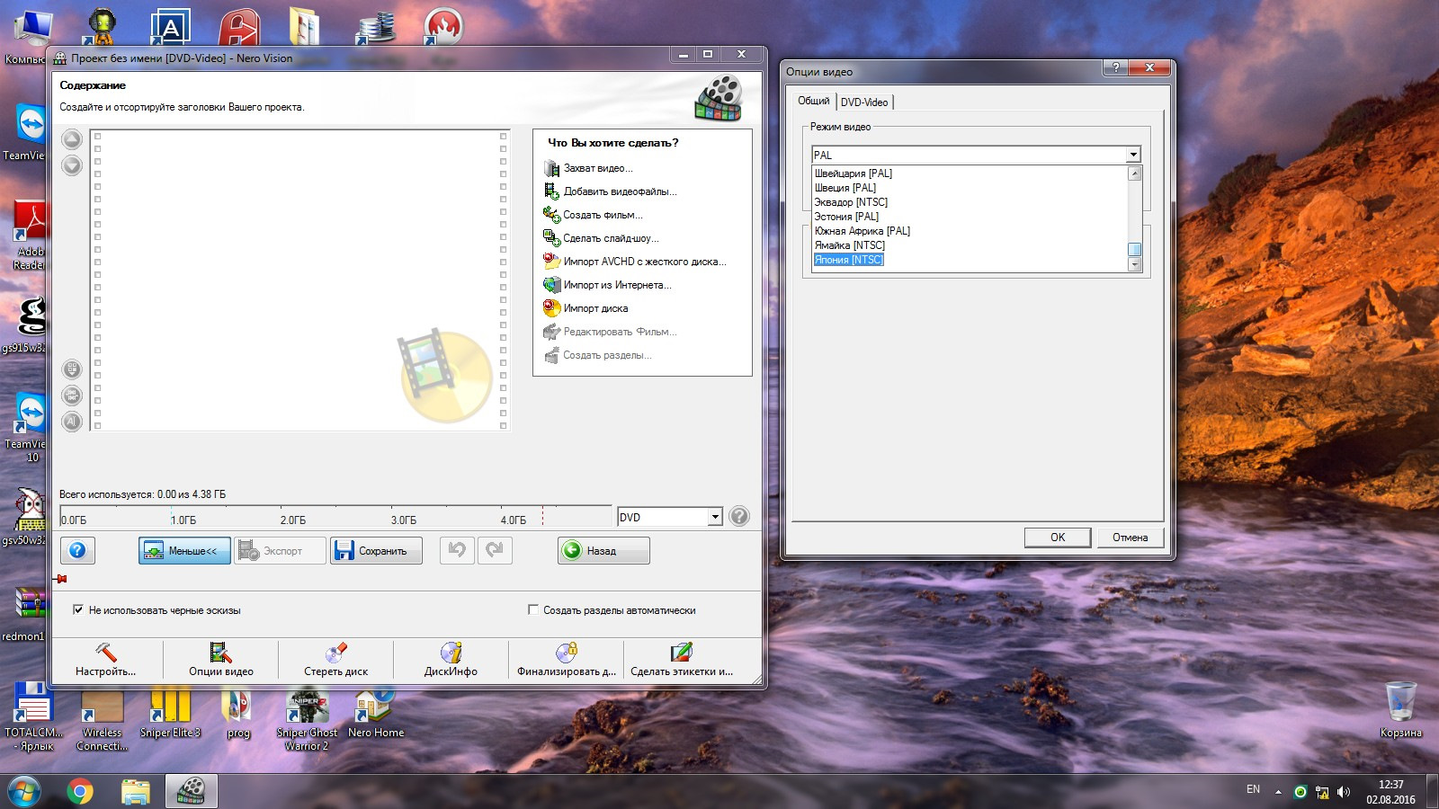Click the Сохранить save button

(376, 550)
